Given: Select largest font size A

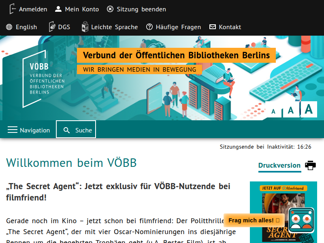Looking at the screenshot, I should point(309,109).
